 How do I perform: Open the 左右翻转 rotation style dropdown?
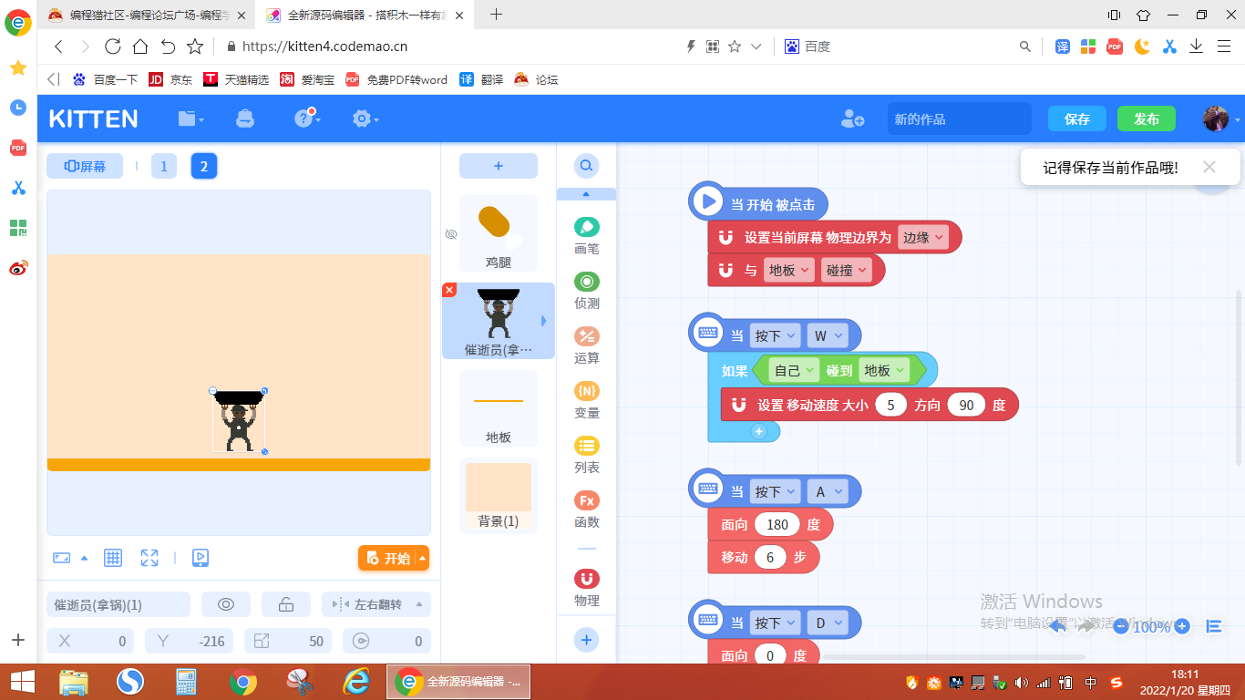click(x=376, y=604)
